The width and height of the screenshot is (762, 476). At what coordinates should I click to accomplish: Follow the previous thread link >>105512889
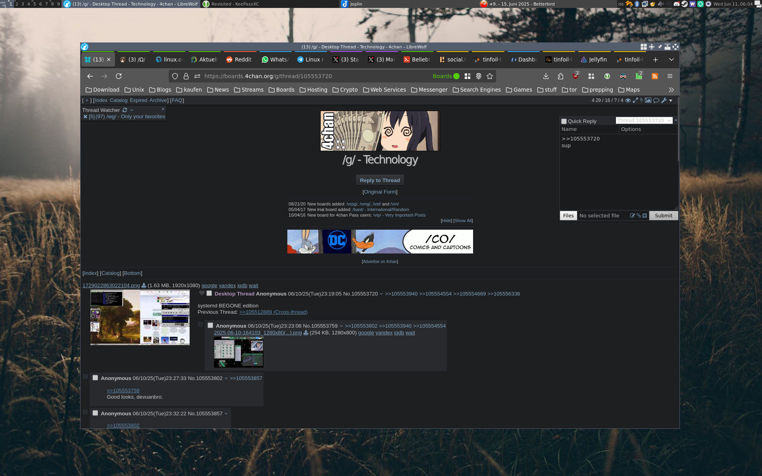coord(273,312)
